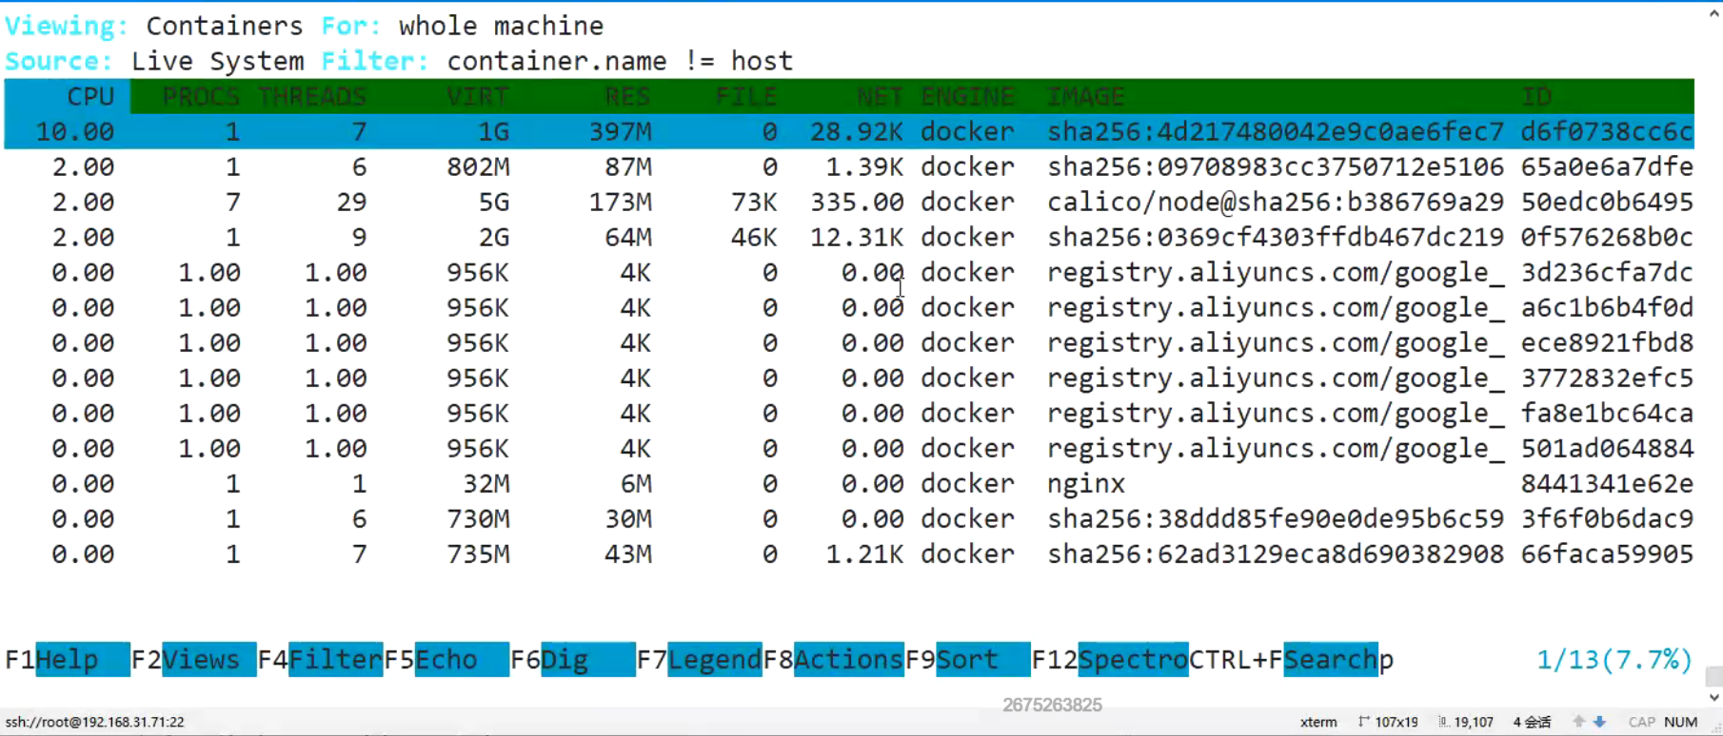Click the 1/13(7.7%) row counter
This screenshot has width=1723, height=736.
coord(1614,659)
